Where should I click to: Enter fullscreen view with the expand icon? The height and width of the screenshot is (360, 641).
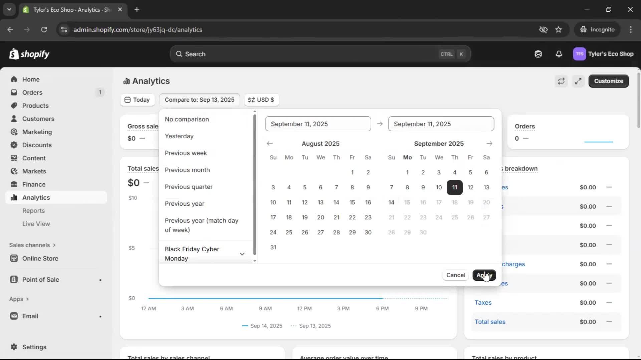pos(578,81)
